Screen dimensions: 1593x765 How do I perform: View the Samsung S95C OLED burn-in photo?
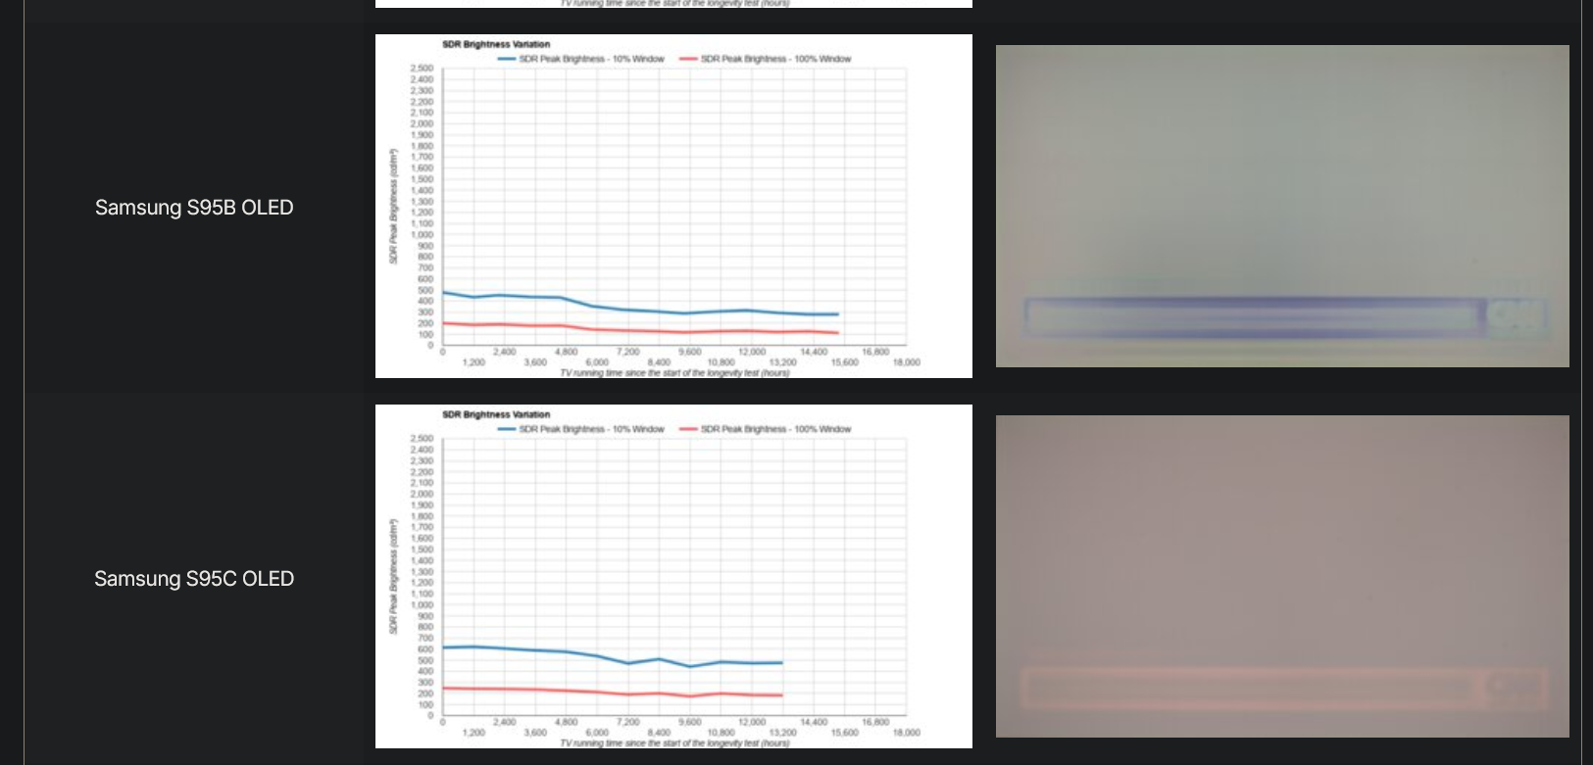point(1282,576)
